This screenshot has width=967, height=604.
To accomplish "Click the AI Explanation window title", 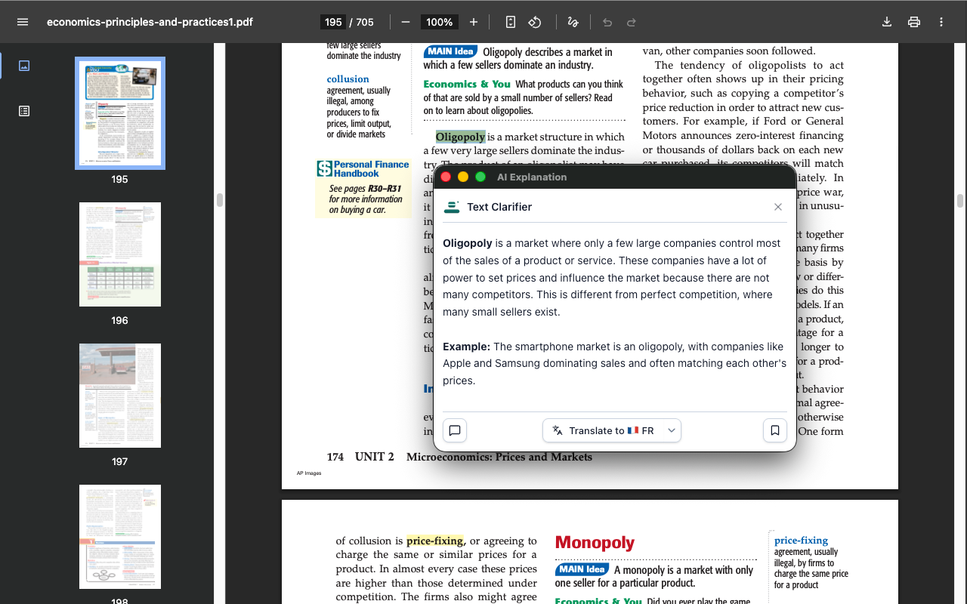I will (532, 177).
